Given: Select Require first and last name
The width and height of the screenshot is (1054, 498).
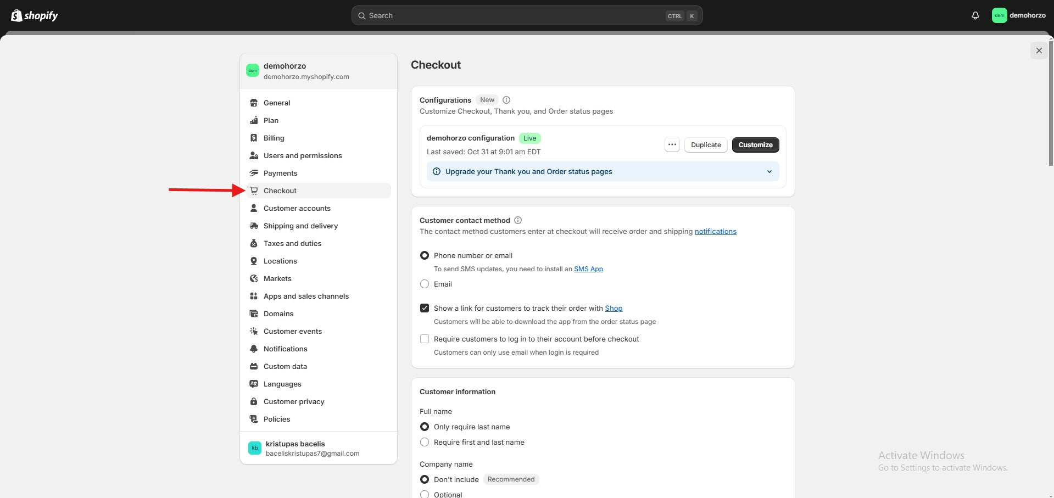Looking at the screenshot, I should 425,442.
